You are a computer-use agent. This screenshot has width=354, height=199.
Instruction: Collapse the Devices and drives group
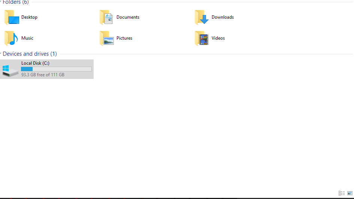1,53
